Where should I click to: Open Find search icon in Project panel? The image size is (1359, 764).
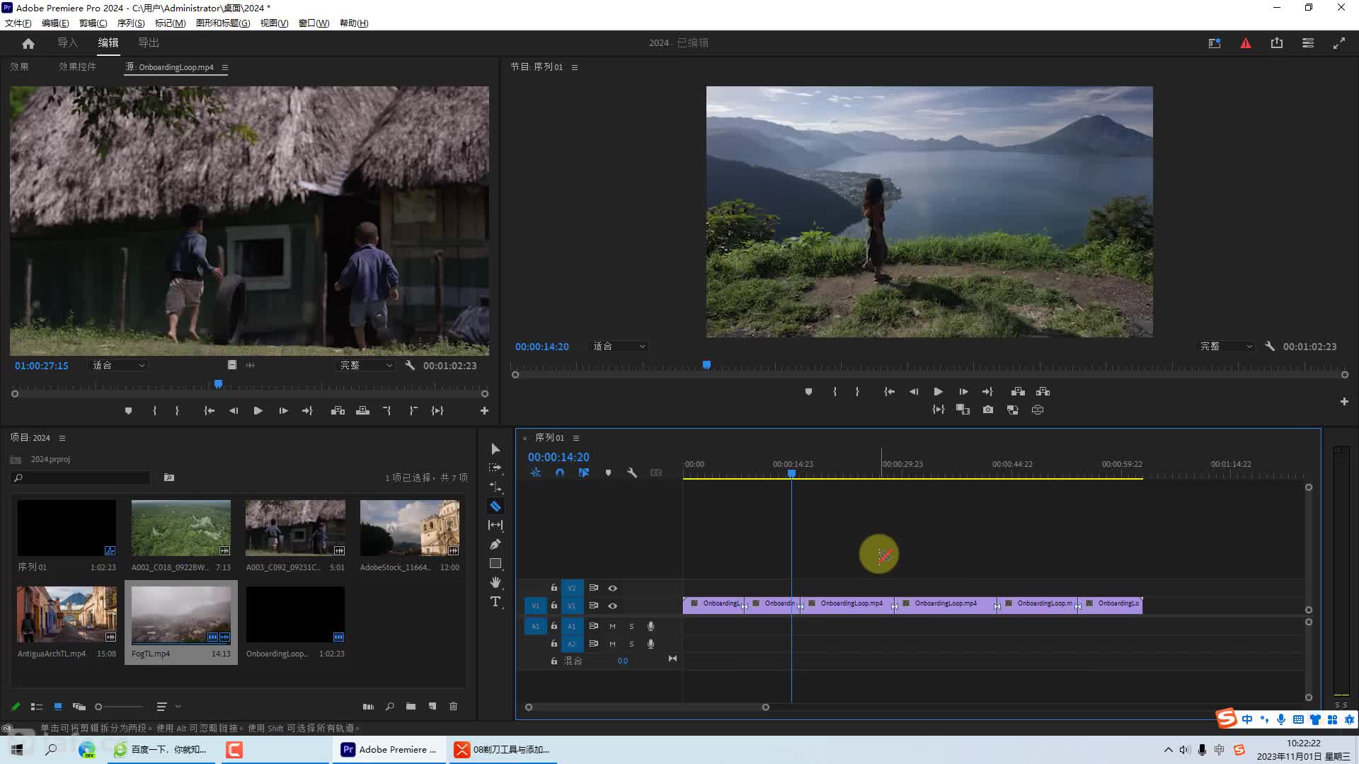coord(389,706)
